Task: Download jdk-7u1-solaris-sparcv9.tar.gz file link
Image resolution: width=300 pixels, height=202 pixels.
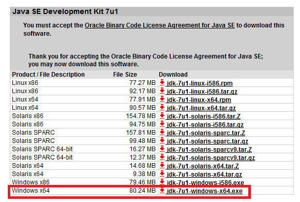Action: 211,158
